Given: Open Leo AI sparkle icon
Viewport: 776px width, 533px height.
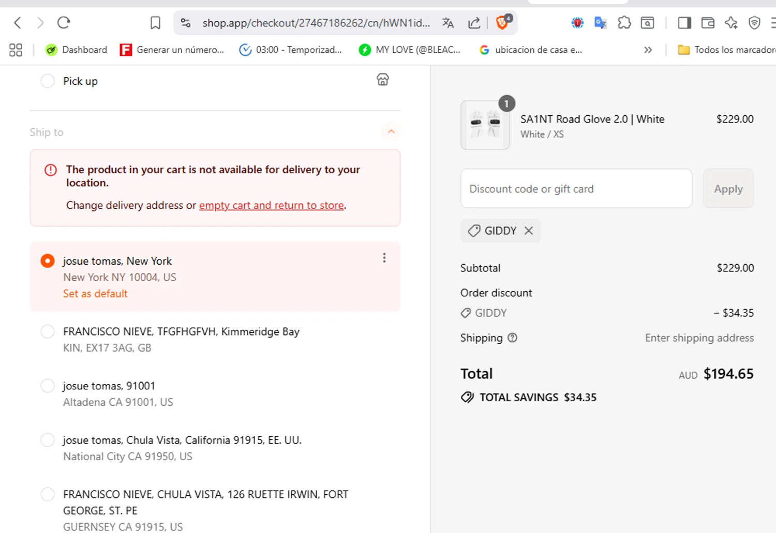Looking at the screenshot, I should click(731, 23).
